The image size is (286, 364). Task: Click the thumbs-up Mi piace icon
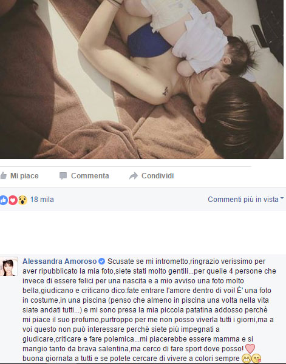point(3,176)
